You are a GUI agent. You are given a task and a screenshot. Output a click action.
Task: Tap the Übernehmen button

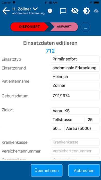pos(47,170)
